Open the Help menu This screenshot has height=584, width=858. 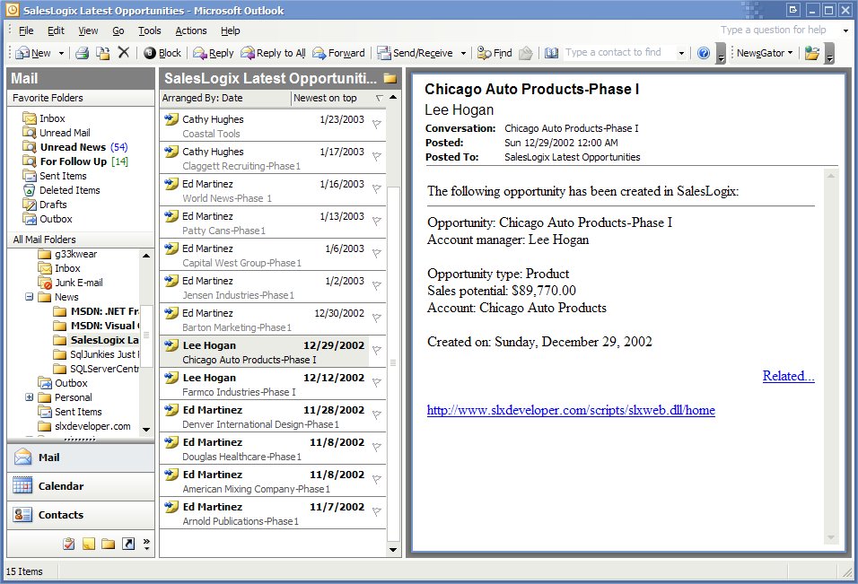point(231,31)
